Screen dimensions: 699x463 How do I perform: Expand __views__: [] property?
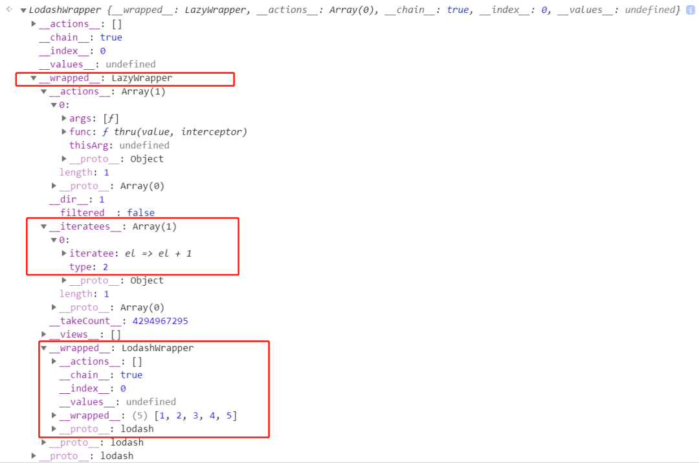pos(44,334)
